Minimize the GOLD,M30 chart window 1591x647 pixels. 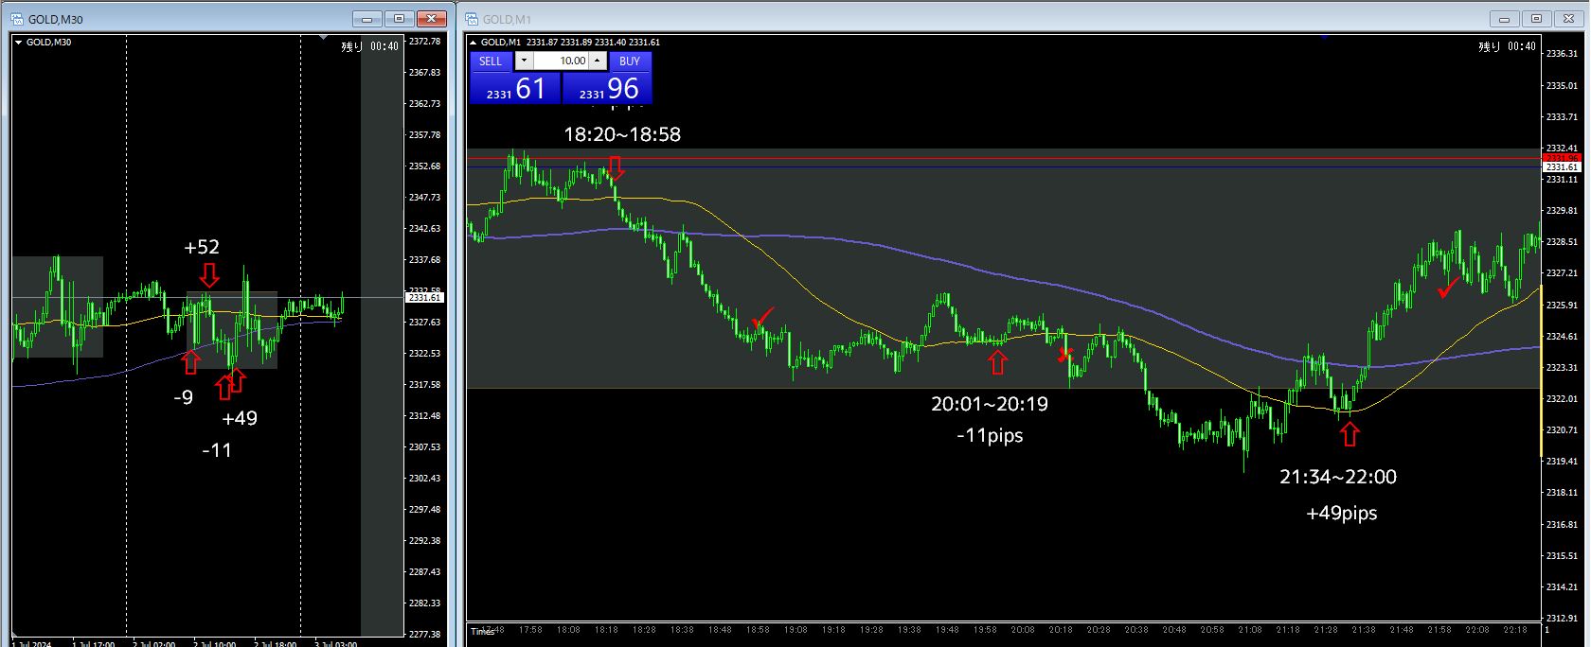pos(367,19)
